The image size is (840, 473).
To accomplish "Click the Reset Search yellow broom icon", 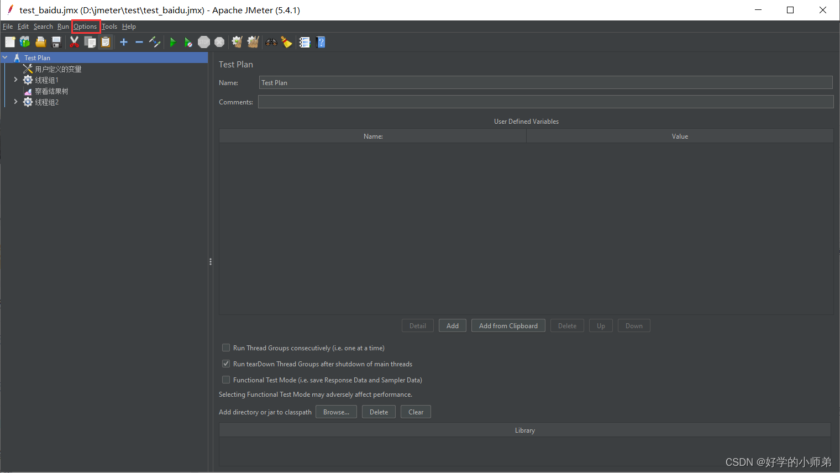I will (x=286, y=42).
